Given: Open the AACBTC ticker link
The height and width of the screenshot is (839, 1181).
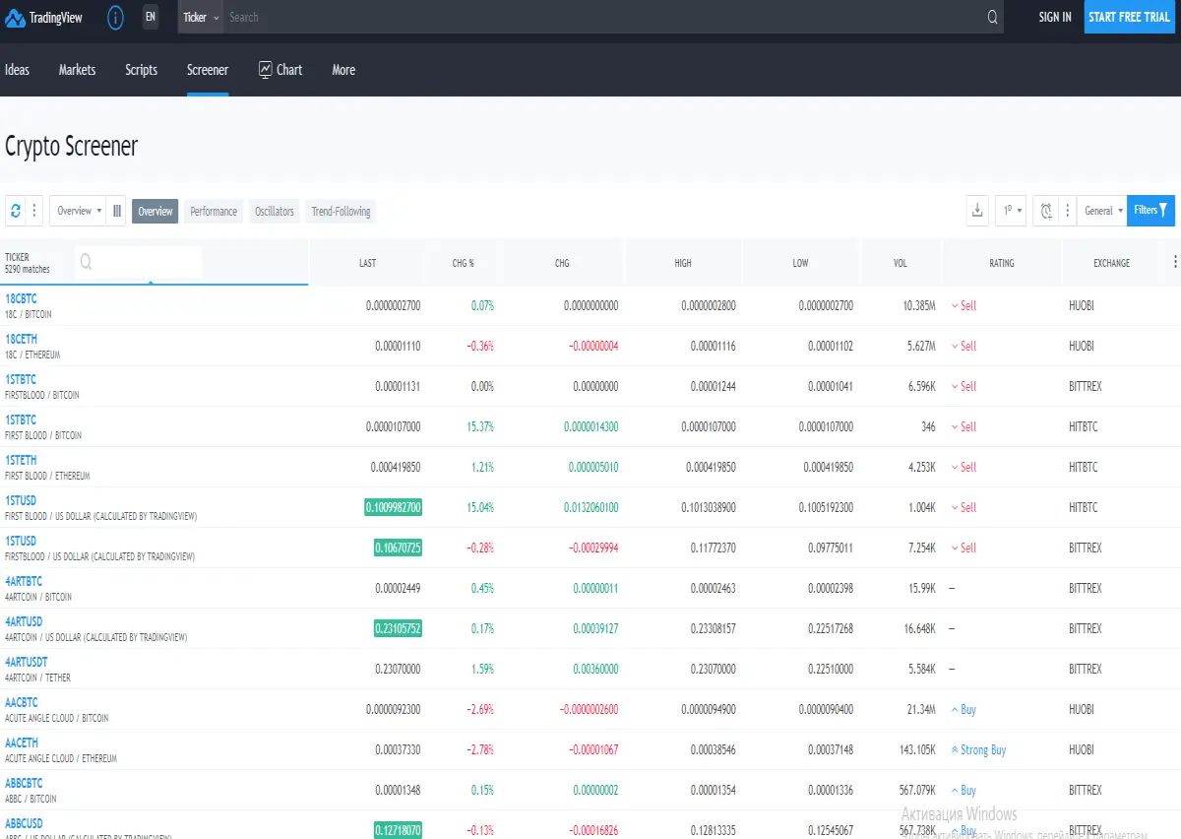Looking at the screenshot, I should [22, 702].
